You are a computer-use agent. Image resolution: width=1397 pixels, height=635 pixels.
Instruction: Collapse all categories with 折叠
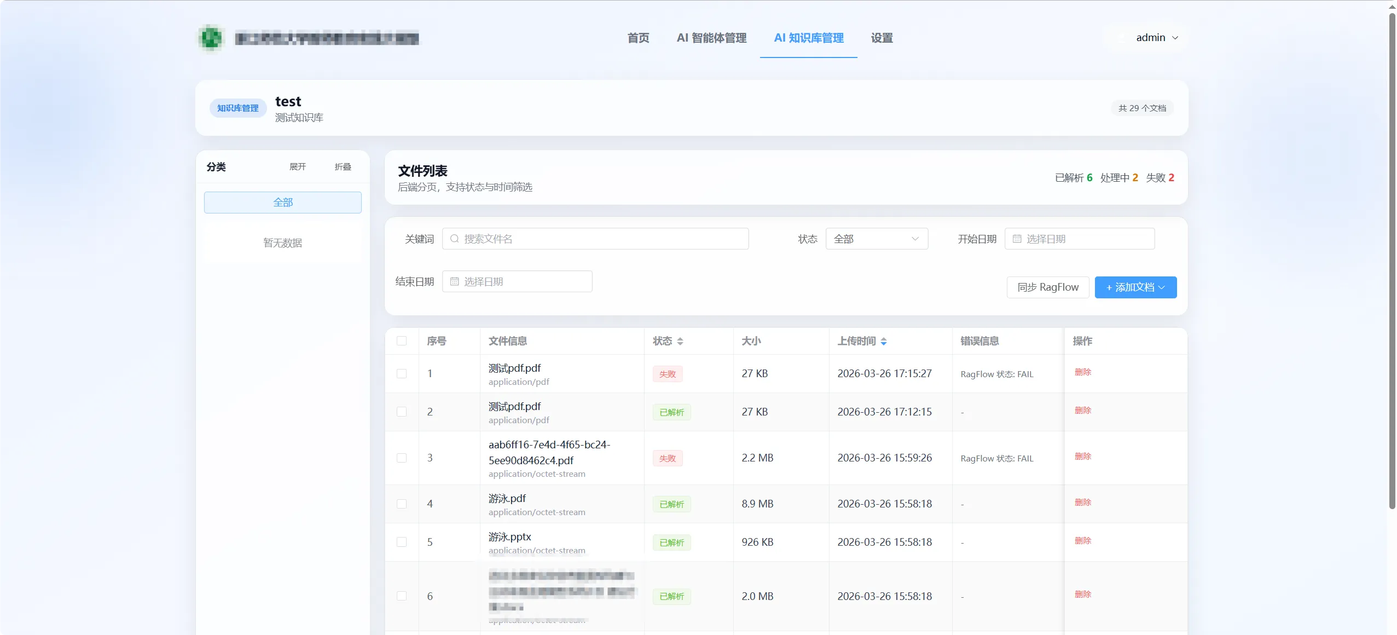tap(343, 166)
